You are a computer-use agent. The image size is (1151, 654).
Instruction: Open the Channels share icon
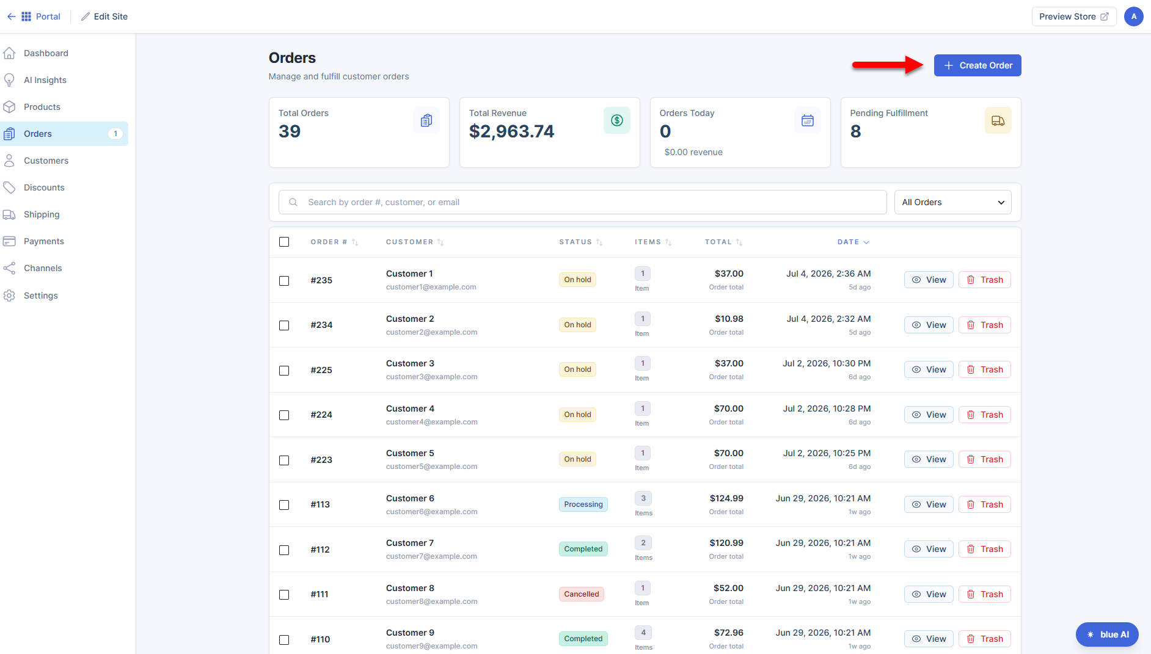coord(9,268)
